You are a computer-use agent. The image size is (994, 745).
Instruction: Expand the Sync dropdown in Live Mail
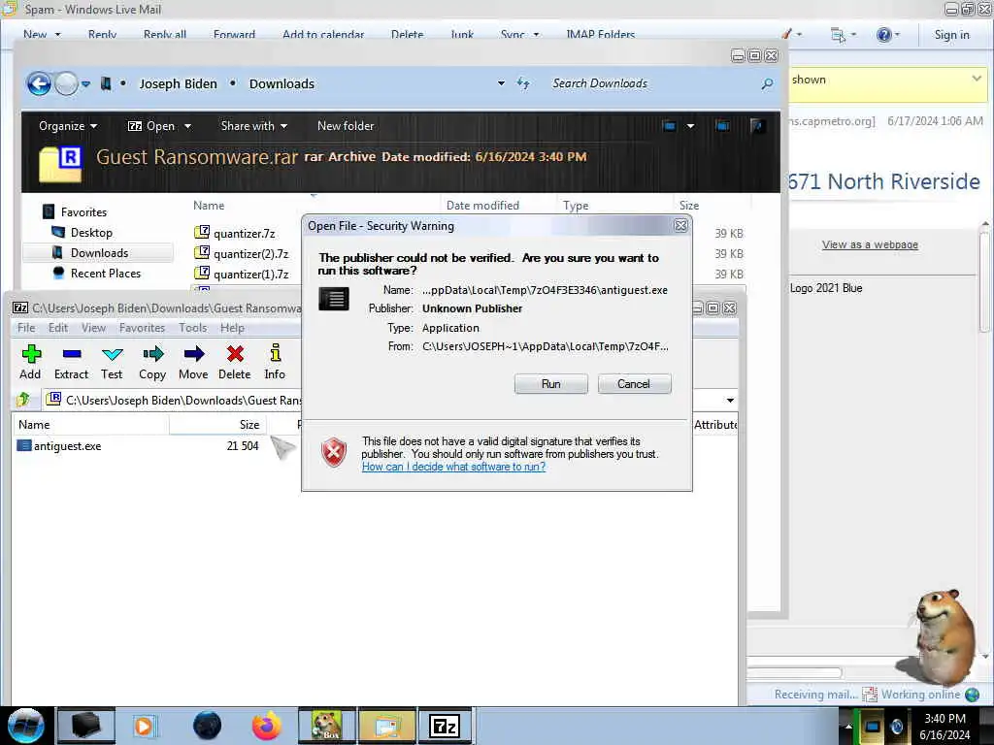point(536,34)
